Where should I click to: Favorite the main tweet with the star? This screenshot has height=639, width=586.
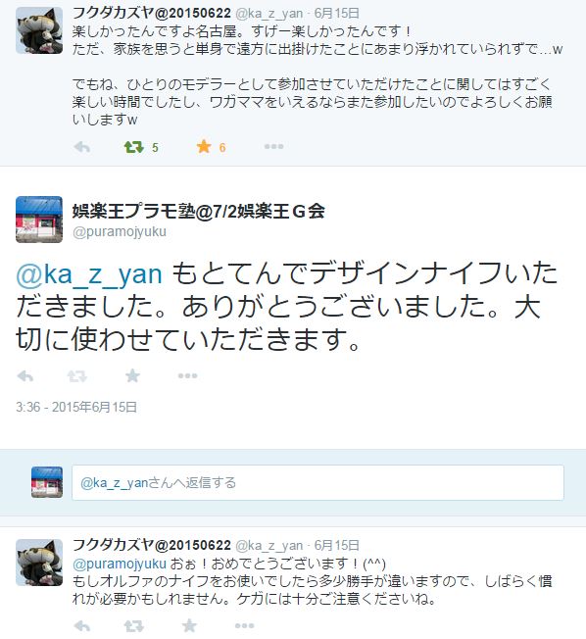click(132, 375)
